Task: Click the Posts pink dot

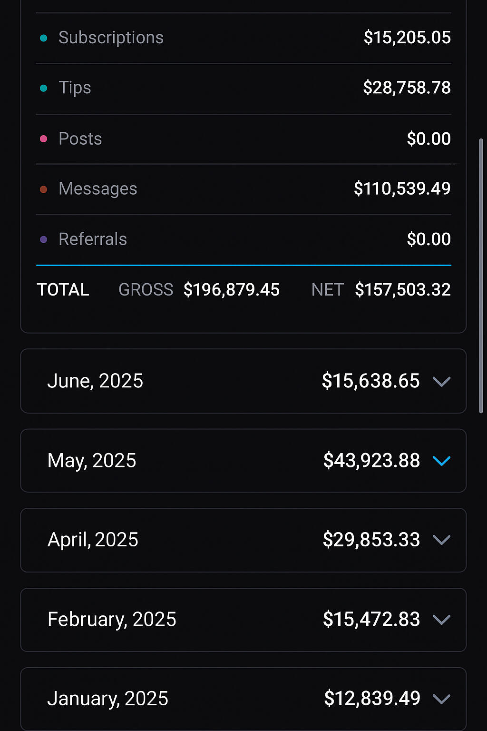Action: pyautogui.click(x=44, y=139)
